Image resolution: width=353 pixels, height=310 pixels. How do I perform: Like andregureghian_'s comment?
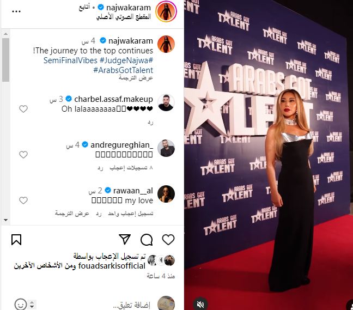coord(23,155)
